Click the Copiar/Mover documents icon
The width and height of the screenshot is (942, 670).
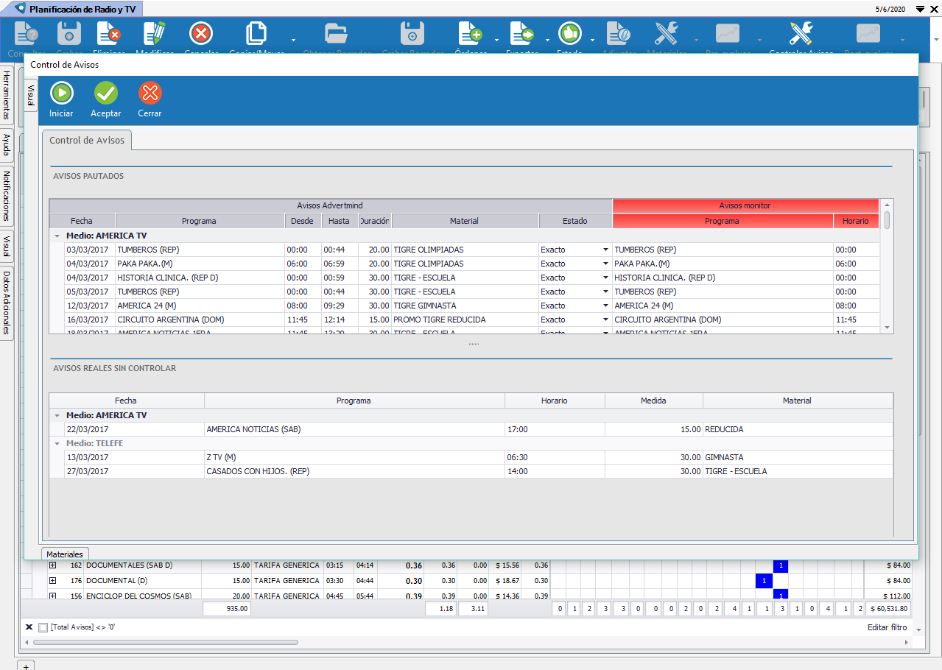(x=256, y=34)
